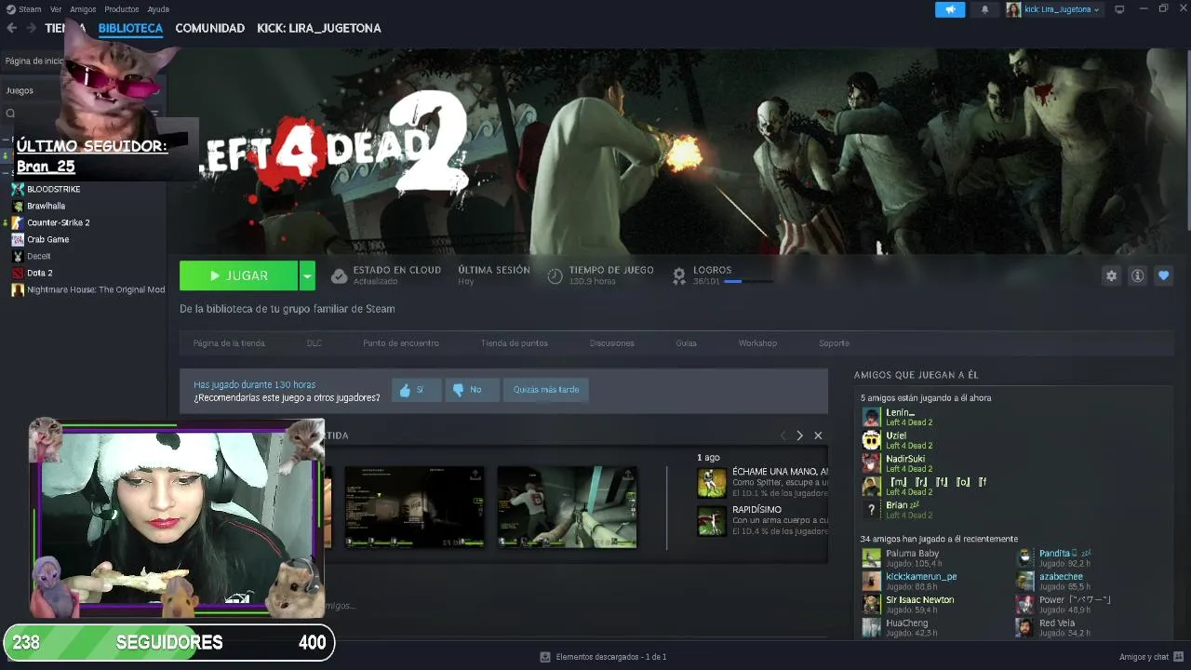
Task: Click the play time clock icon
Action: pos(555,276)
